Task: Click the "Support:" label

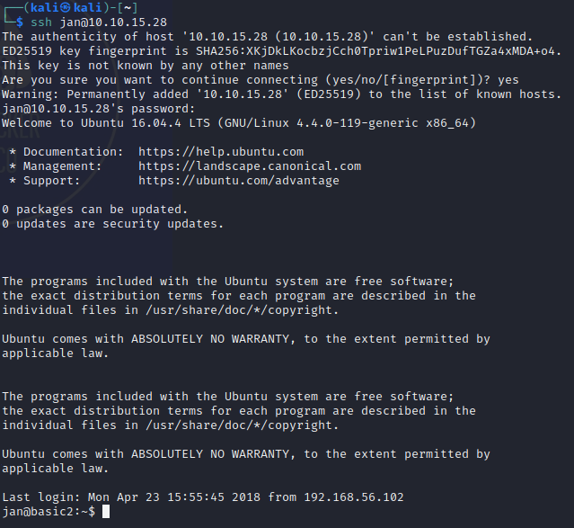Action: click(52, 180)
